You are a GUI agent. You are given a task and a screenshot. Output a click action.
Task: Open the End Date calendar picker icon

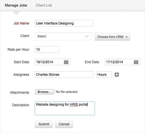[x=136, y=62]
